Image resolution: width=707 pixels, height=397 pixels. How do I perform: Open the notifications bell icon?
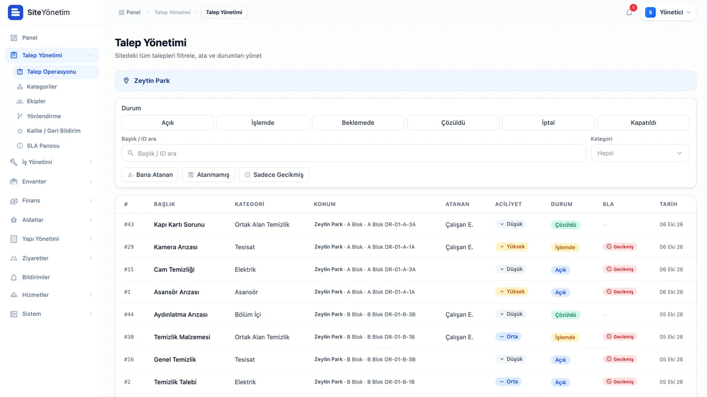629,12
